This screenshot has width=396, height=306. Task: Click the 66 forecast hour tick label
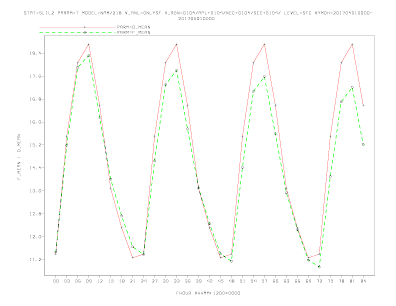(297, 281)
